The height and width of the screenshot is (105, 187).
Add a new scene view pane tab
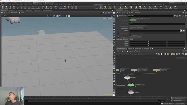point(55,10)
